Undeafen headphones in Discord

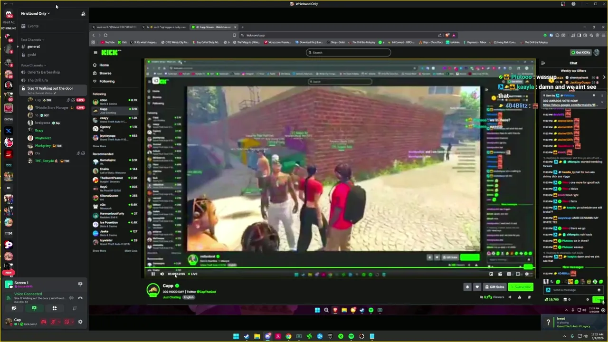click(x=66, y=322)
